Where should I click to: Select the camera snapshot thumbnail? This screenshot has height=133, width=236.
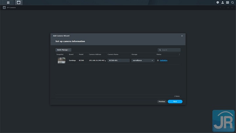pos(61,60)
